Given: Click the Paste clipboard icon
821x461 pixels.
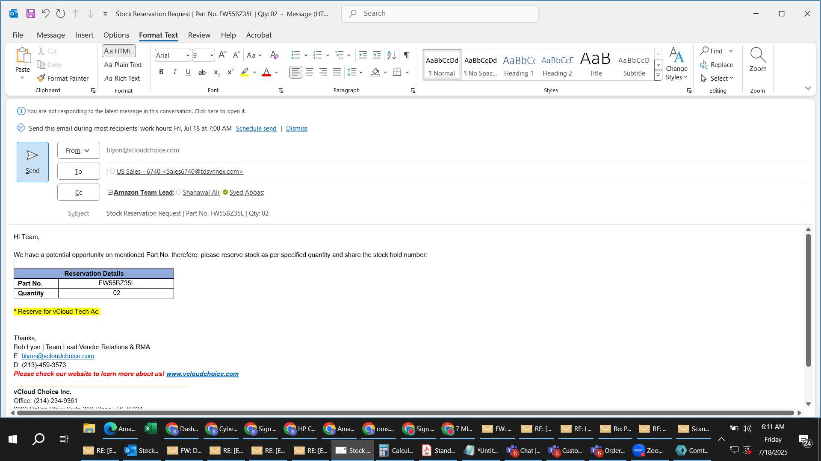Looking at the screenshot, I should pos(23,56).
